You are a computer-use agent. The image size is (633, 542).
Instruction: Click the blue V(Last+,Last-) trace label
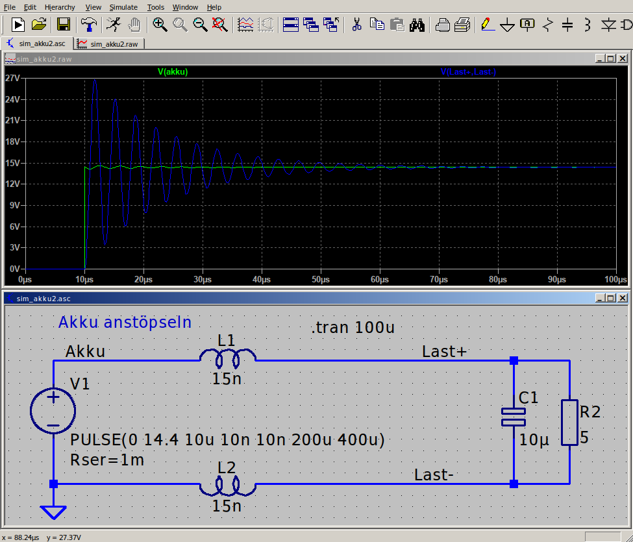(x=468, y=72)
